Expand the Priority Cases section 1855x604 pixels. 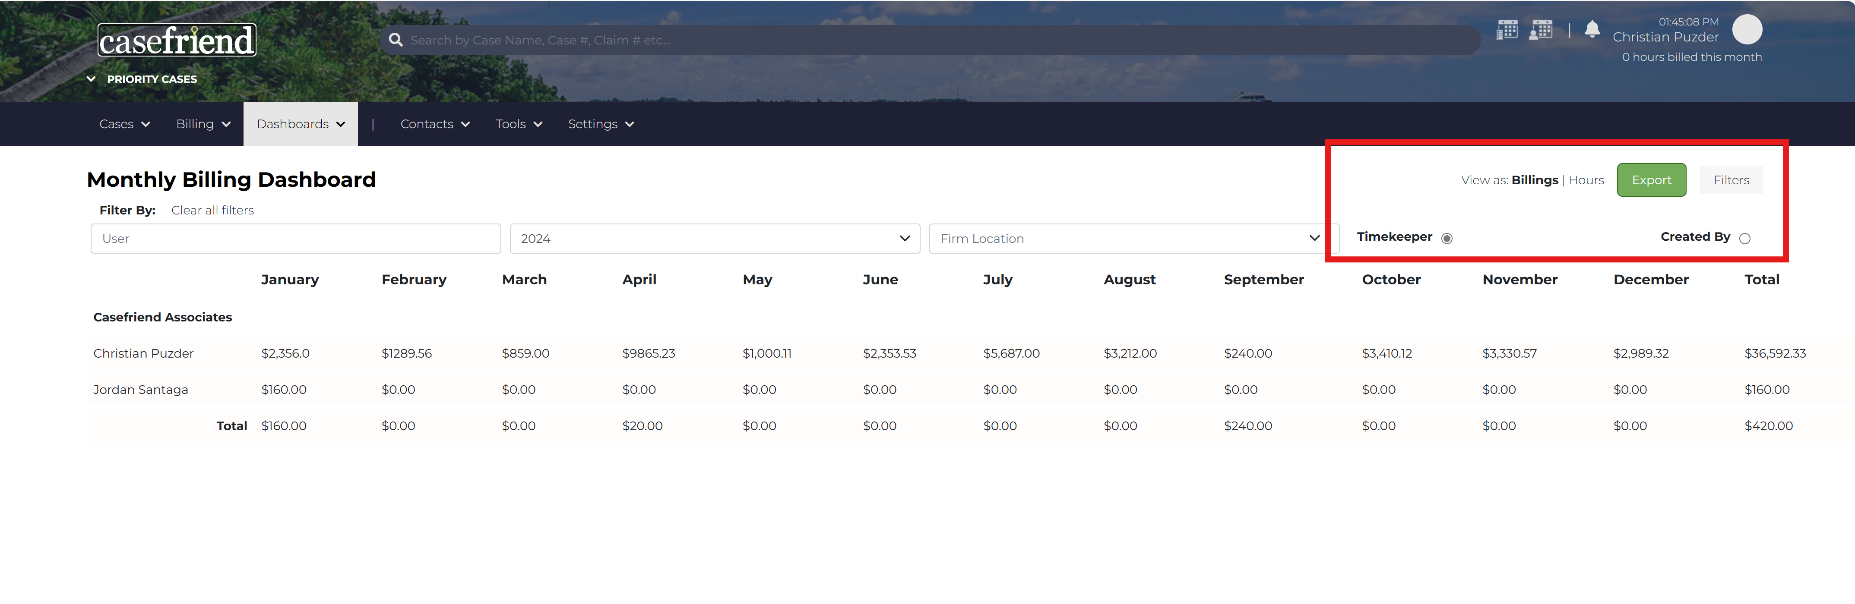pos(142,79)
